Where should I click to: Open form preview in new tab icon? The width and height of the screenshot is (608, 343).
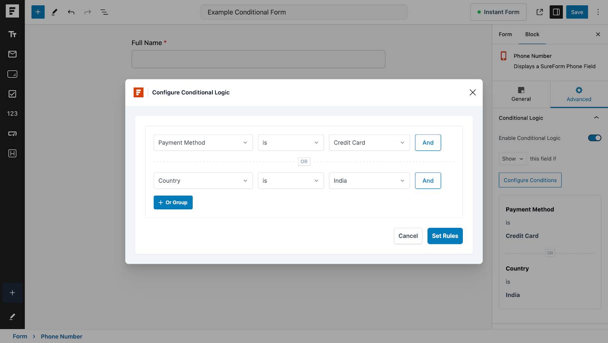[540, 12]
